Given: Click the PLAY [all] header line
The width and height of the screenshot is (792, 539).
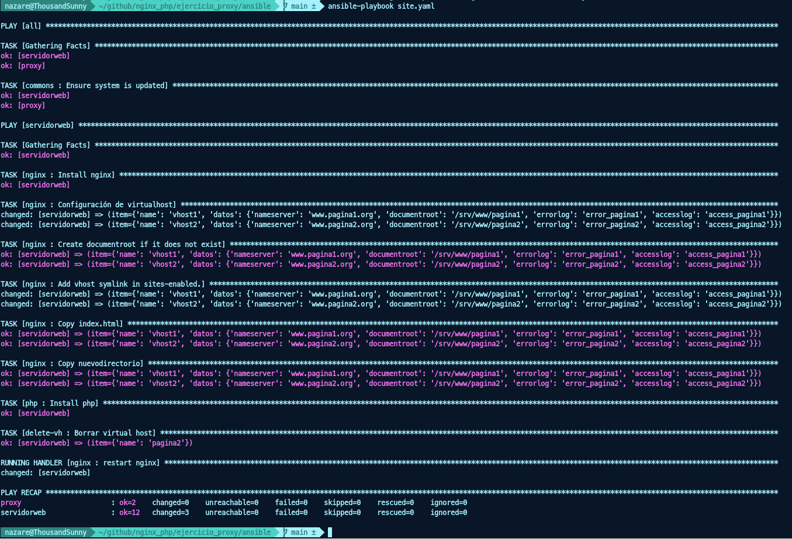Looking at the screenshot, I should click(x=21, y=26).
